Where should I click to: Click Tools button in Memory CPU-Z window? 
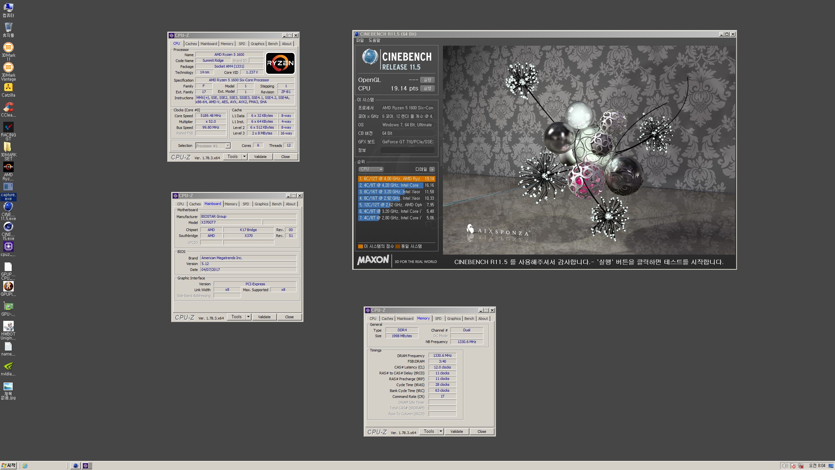(429, 431)
